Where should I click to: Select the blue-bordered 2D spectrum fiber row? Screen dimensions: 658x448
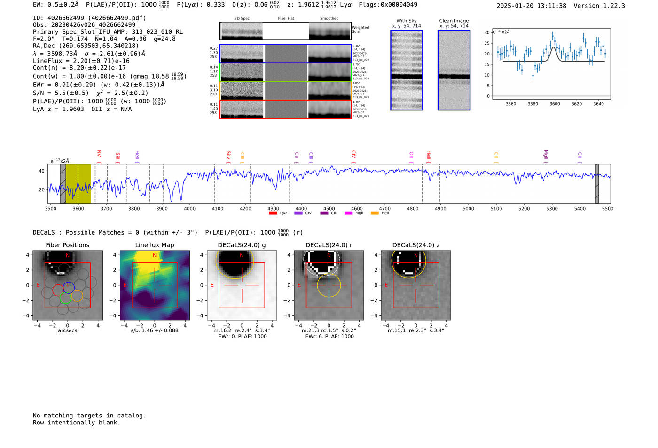tap(286, 54)
